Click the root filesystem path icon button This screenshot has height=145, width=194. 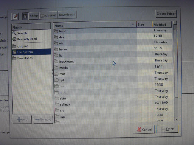[x=25, y=16]
